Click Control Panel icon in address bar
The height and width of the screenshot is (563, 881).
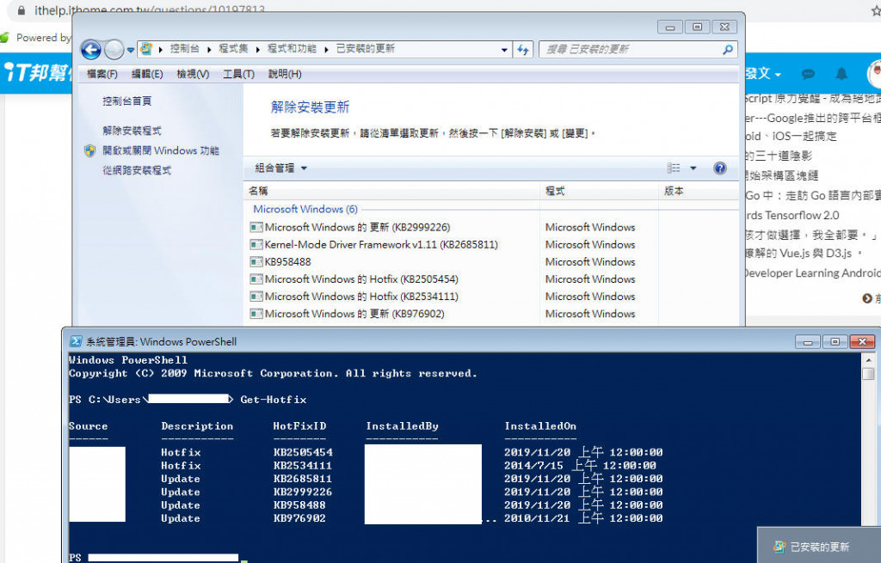click(x=146, y=49)
